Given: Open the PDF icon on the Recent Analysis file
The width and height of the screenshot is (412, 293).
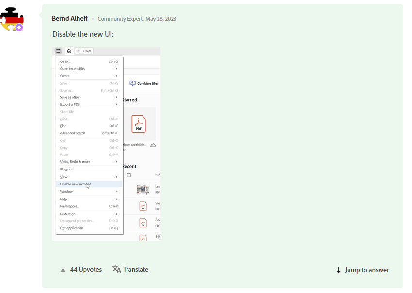Looking at the screenshot, I should point(143,223).
